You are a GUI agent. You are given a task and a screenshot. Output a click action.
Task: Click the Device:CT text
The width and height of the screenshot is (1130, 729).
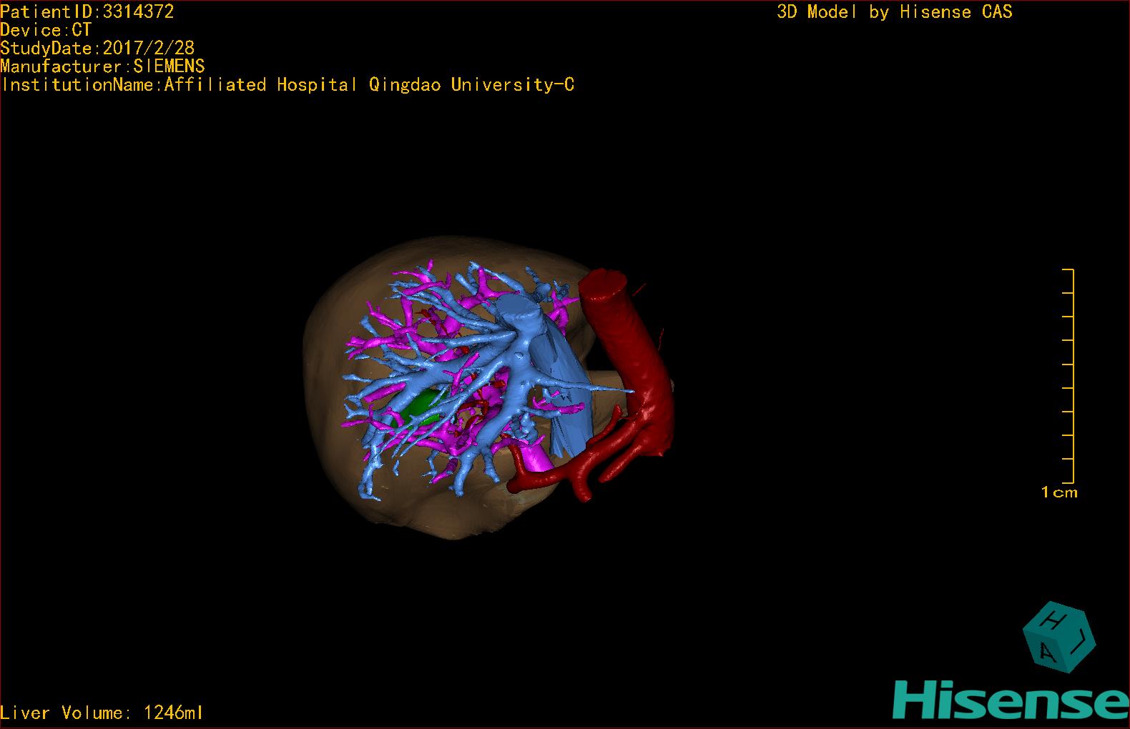click(x=46, y=30)
